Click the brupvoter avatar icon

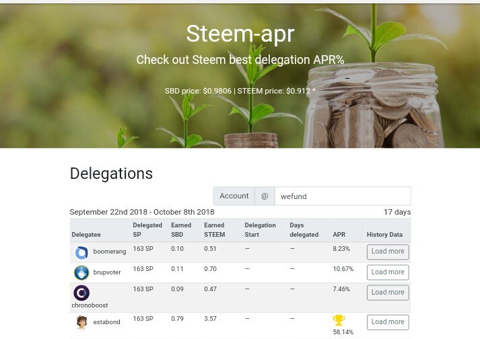(81, 272)
